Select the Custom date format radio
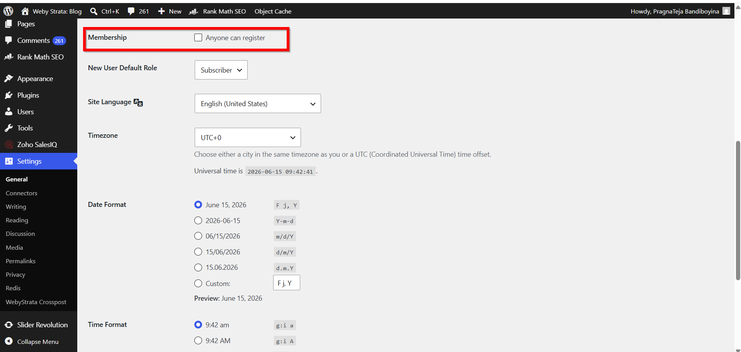The image size is (741, 352). 198,283
